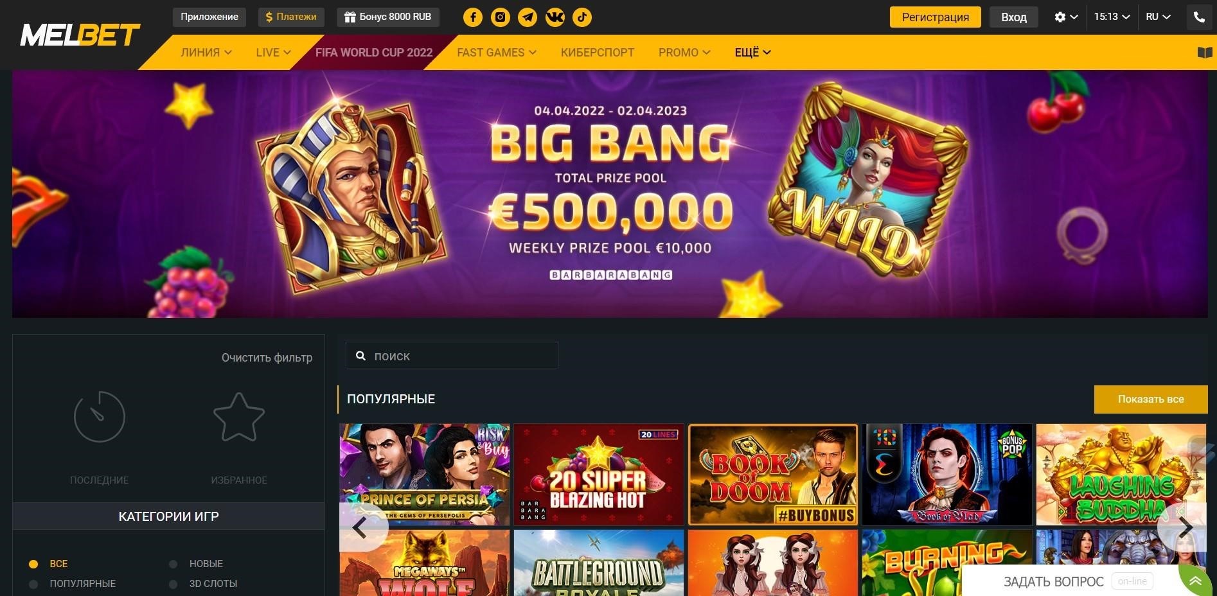
Task: Expand the settings gear dropdown
Action: click(1066, 17)
